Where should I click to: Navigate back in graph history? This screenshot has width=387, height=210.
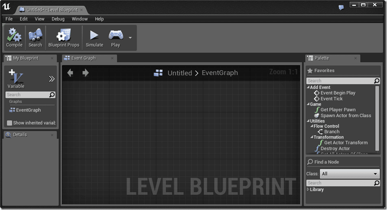pos(70,73)
